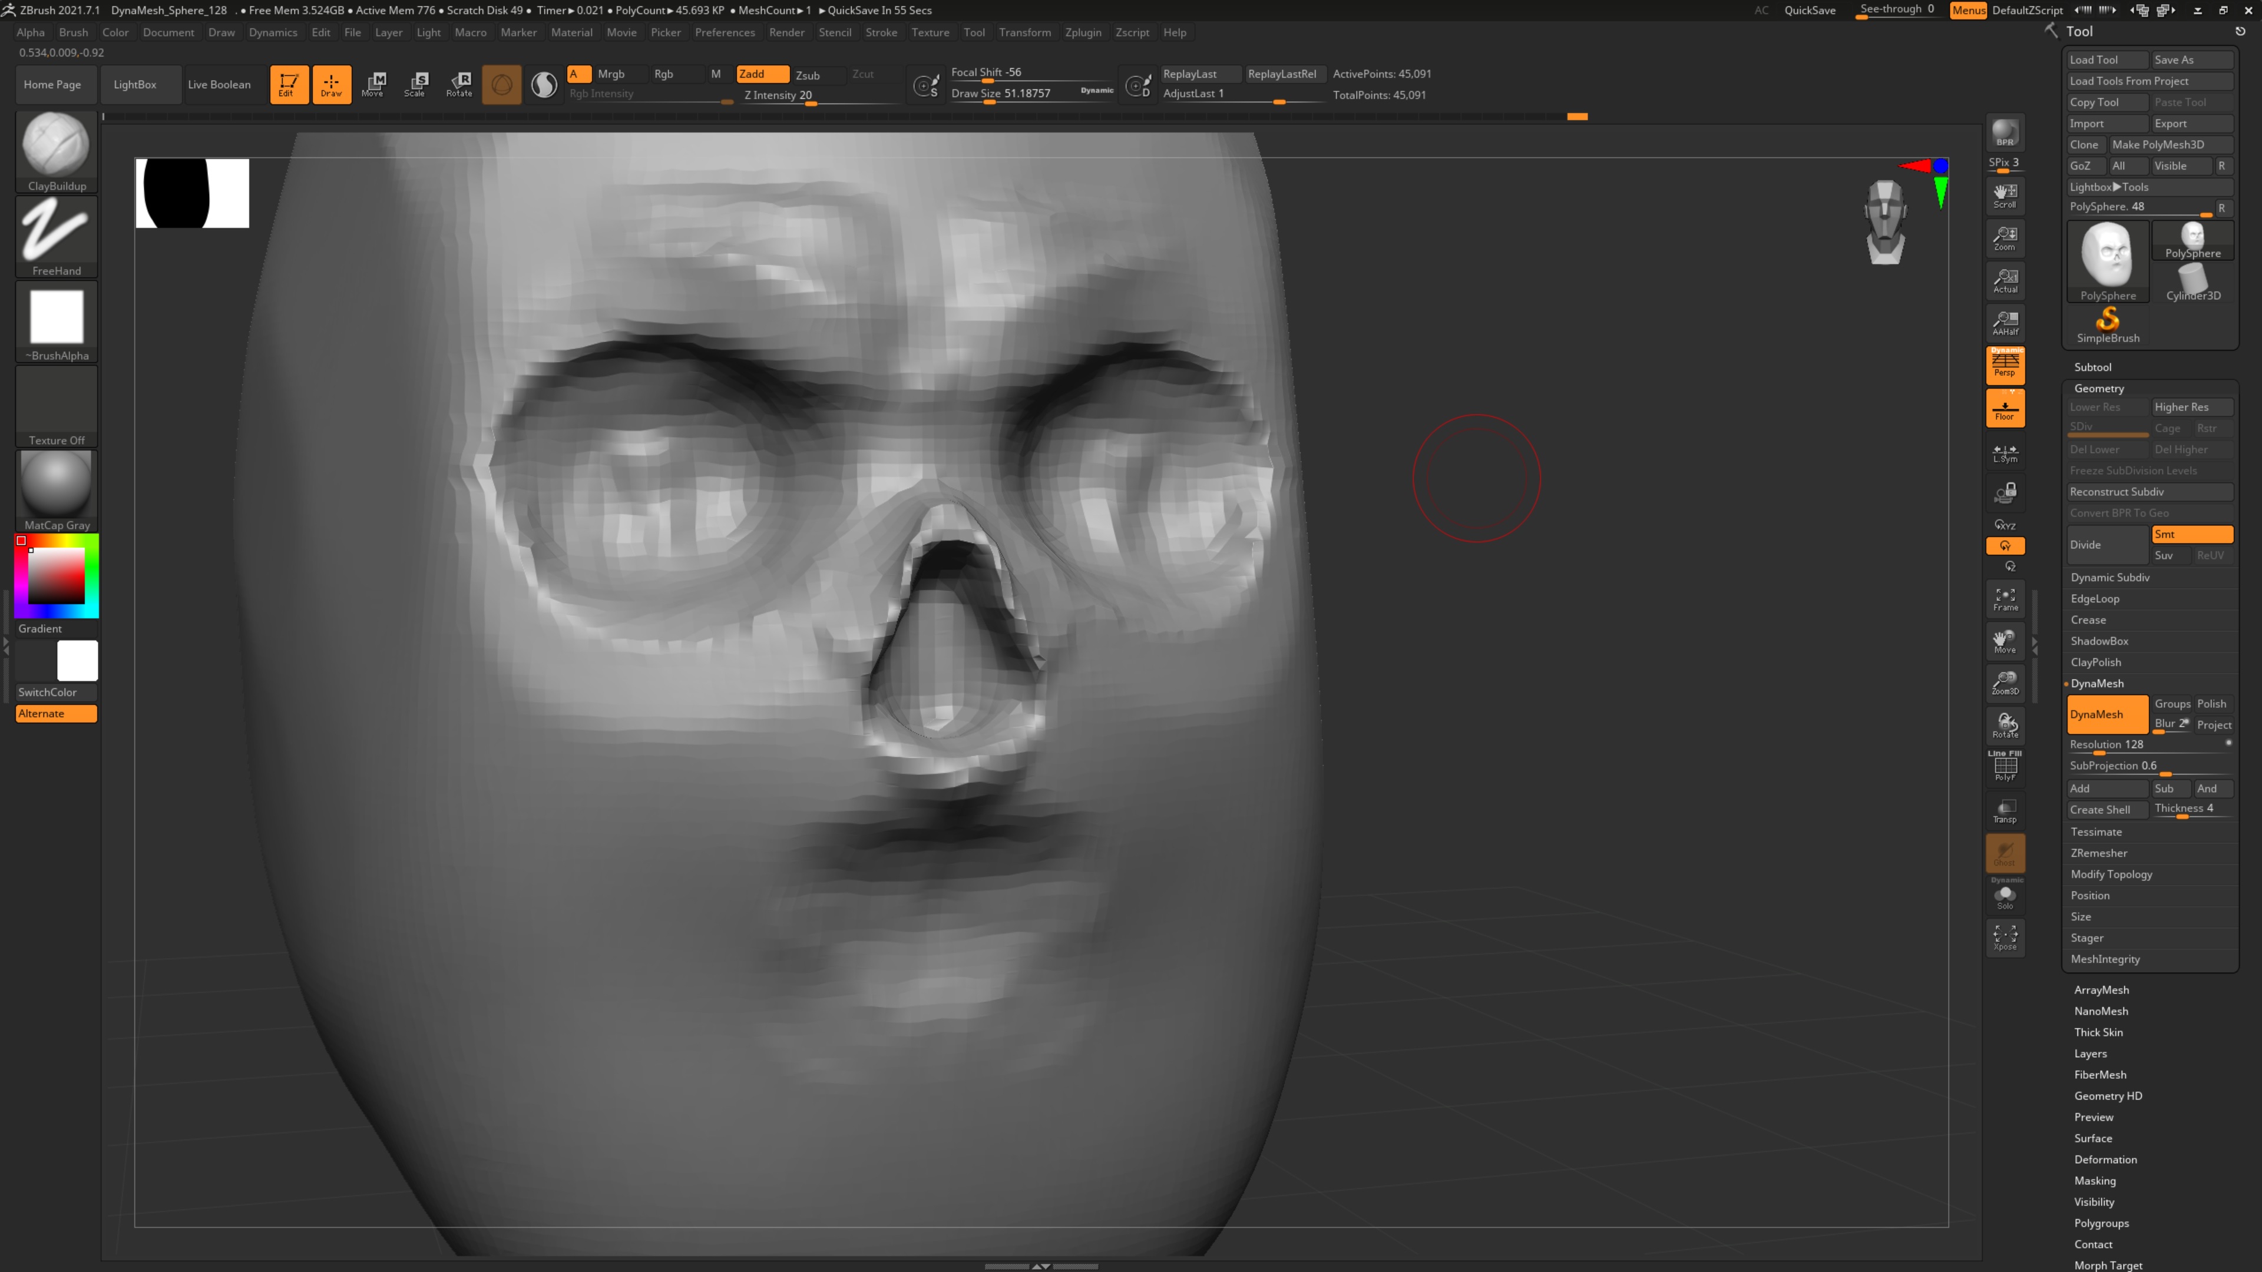Open the Zplugin menu
The image size is (2262, 1272).
pyautogui.click(x=1083, y=32)
